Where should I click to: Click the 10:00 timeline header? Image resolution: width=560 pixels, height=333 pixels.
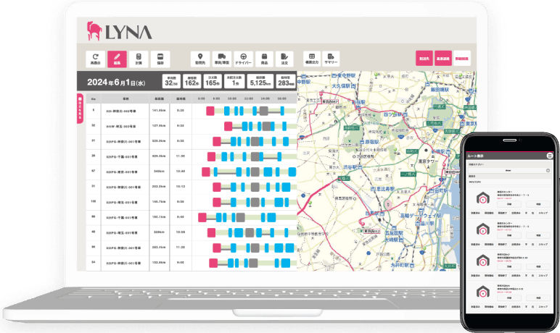[x=232, y=98]
